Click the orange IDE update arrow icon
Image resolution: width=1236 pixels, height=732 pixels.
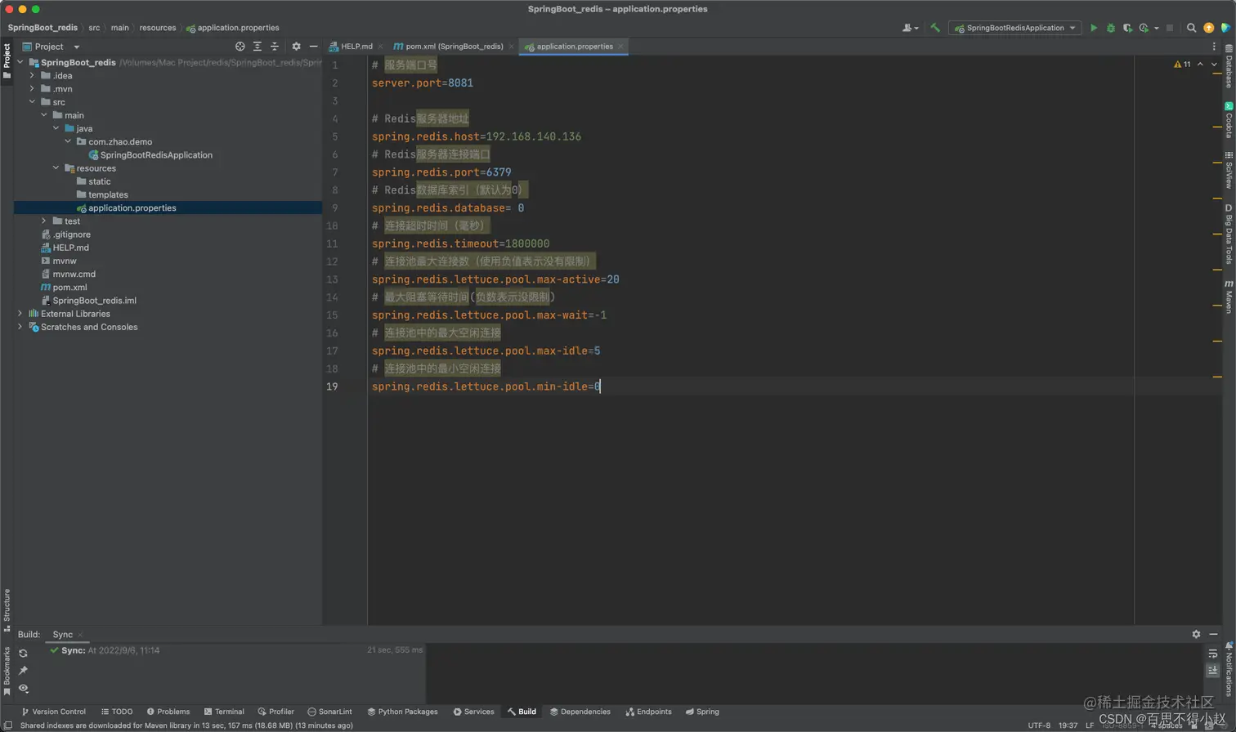coord(1208,28)
